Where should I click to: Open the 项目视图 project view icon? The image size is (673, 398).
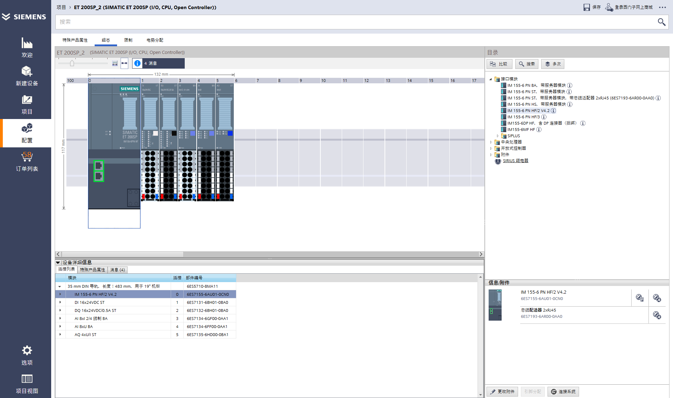click(27, 379)
